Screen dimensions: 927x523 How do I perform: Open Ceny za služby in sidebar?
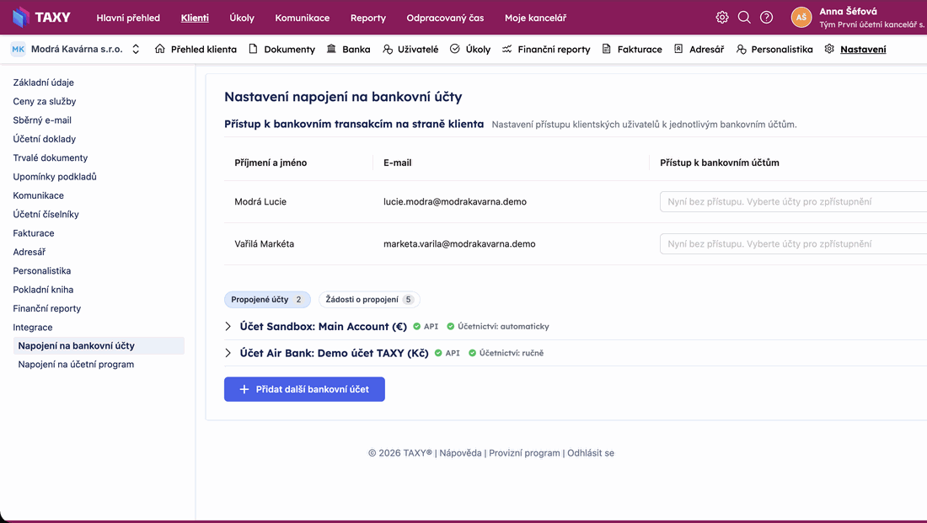[45, 102]
